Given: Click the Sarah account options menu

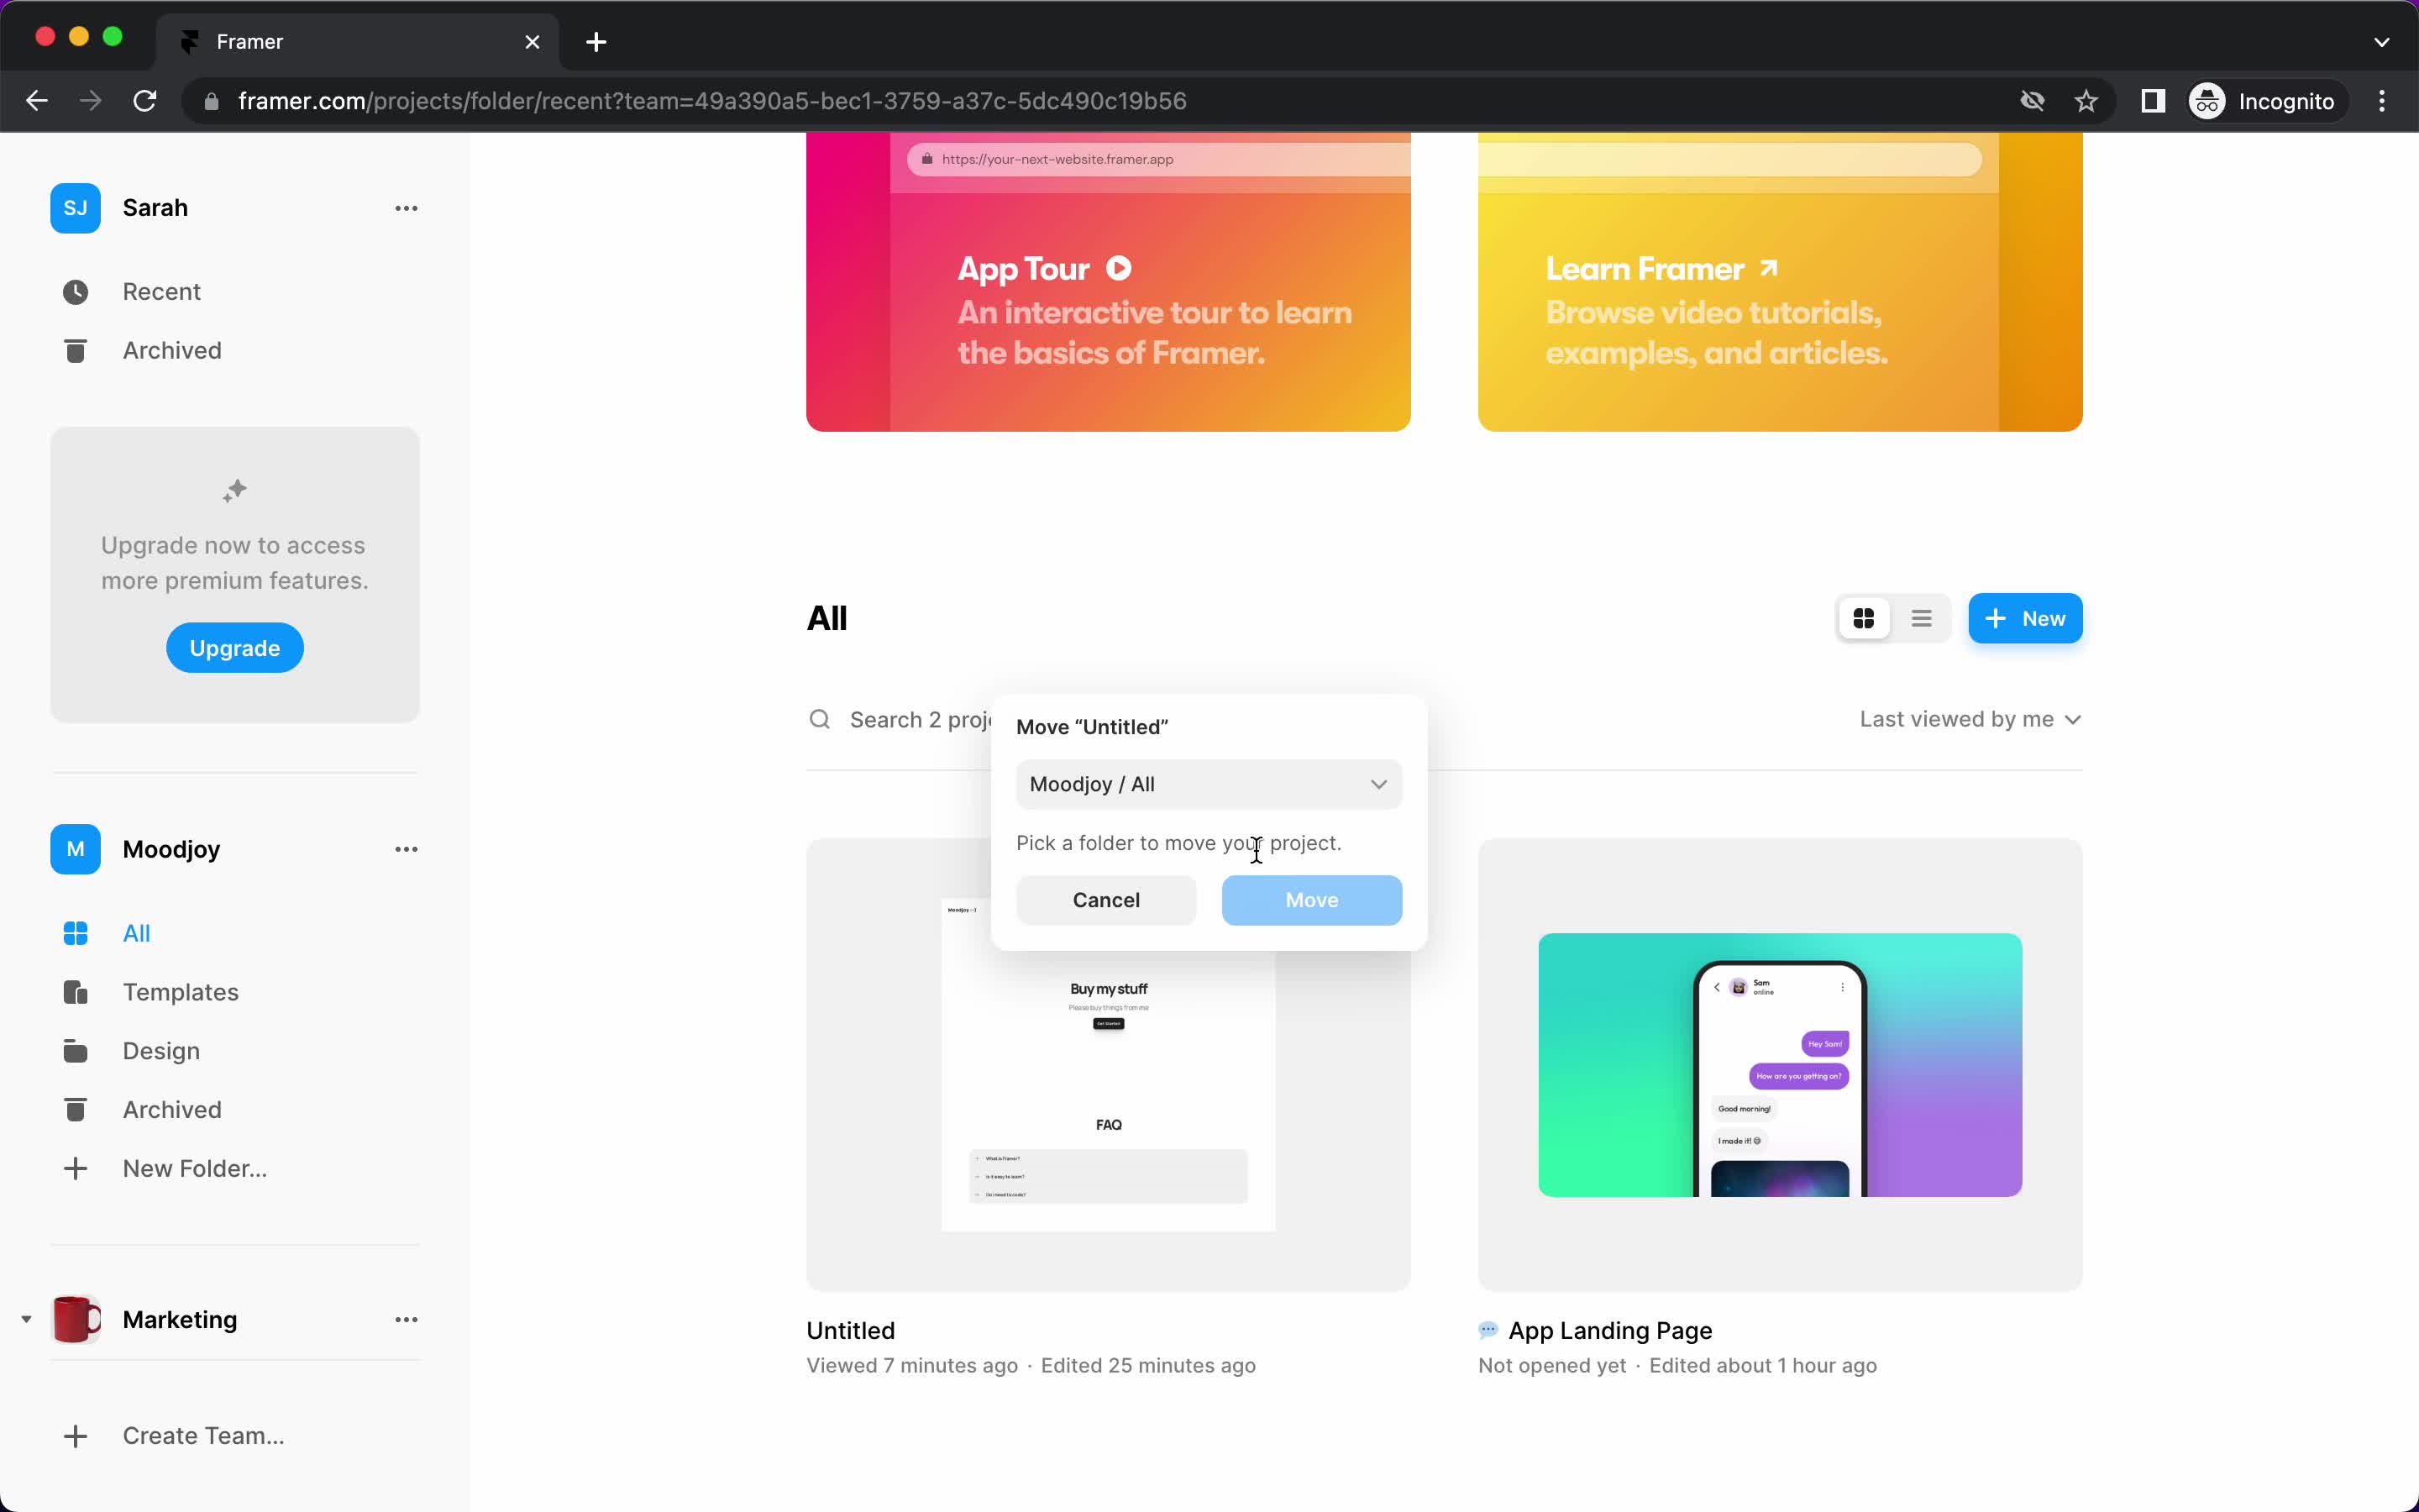Looking at the screenshot, I should pos(407,207).
